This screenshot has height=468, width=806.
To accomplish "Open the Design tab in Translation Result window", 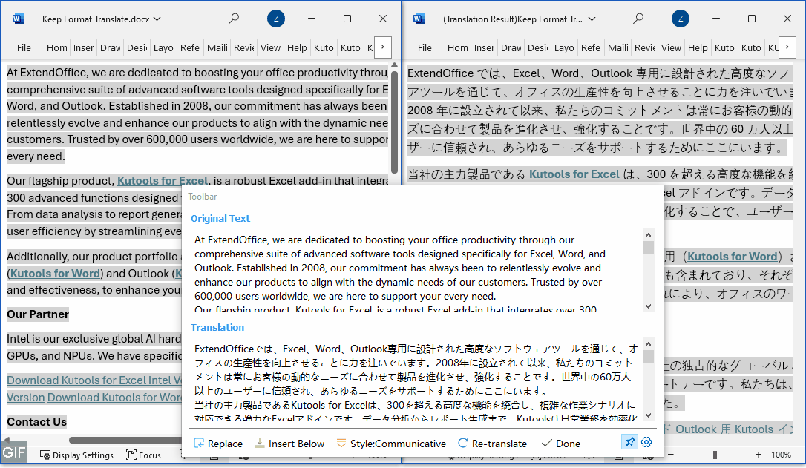I will [x=537, y=47].
